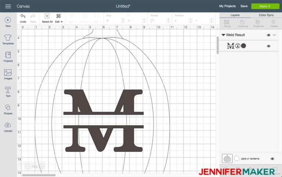Viewport: 282px width, 177px height.
Task: Open the hamburger menu icon
Action: tap(8, 6)
